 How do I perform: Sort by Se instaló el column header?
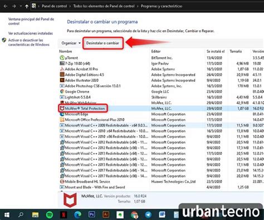tap(216, 51)
